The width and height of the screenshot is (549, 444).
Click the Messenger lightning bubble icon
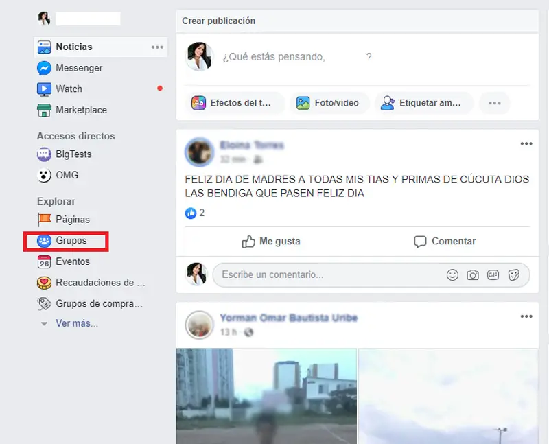pos(44,68)
